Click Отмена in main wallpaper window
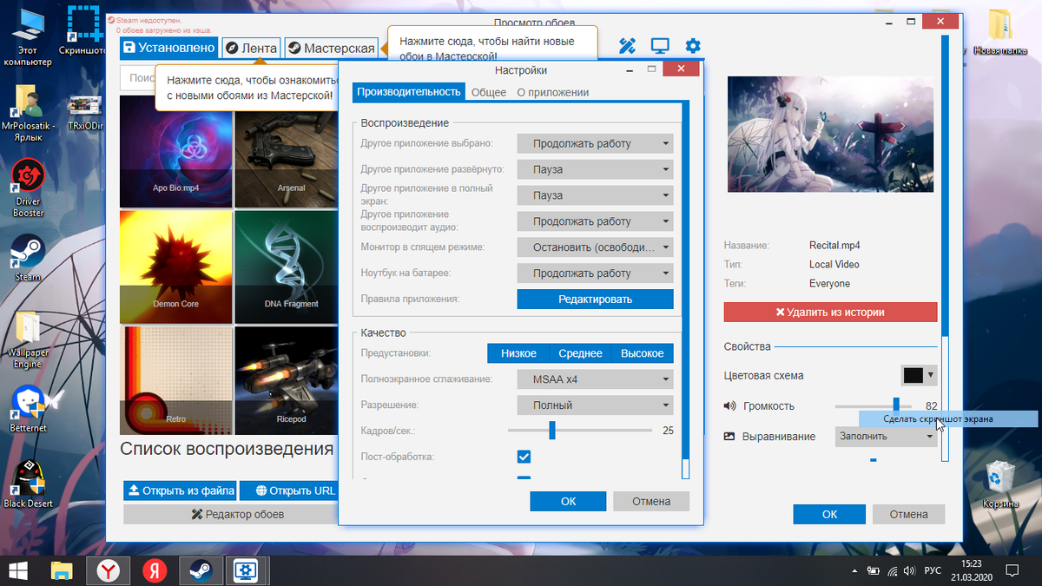 pos(909,514)
